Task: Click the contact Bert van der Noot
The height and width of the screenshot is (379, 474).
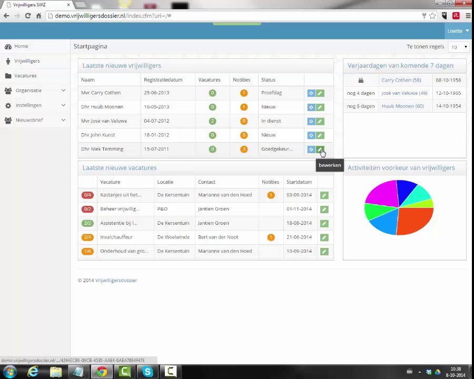Action: click(218, 237)
